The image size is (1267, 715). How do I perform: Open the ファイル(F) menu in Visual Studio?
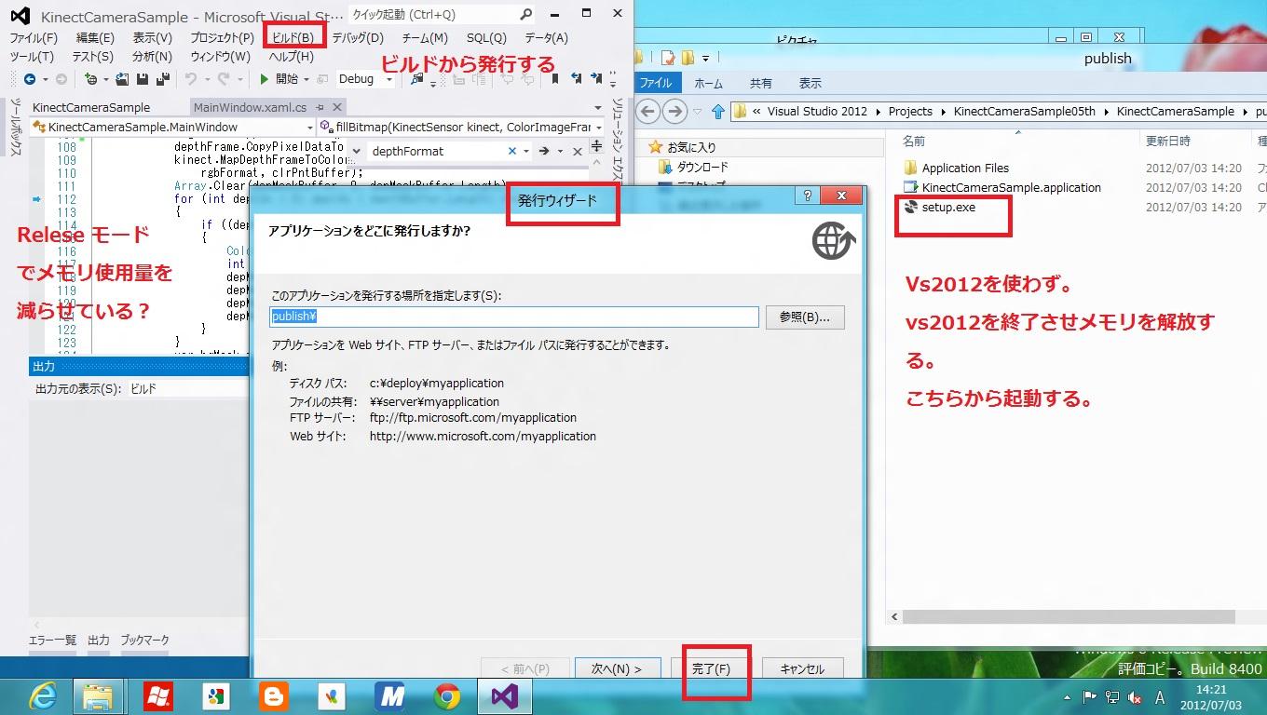[34, 38]
